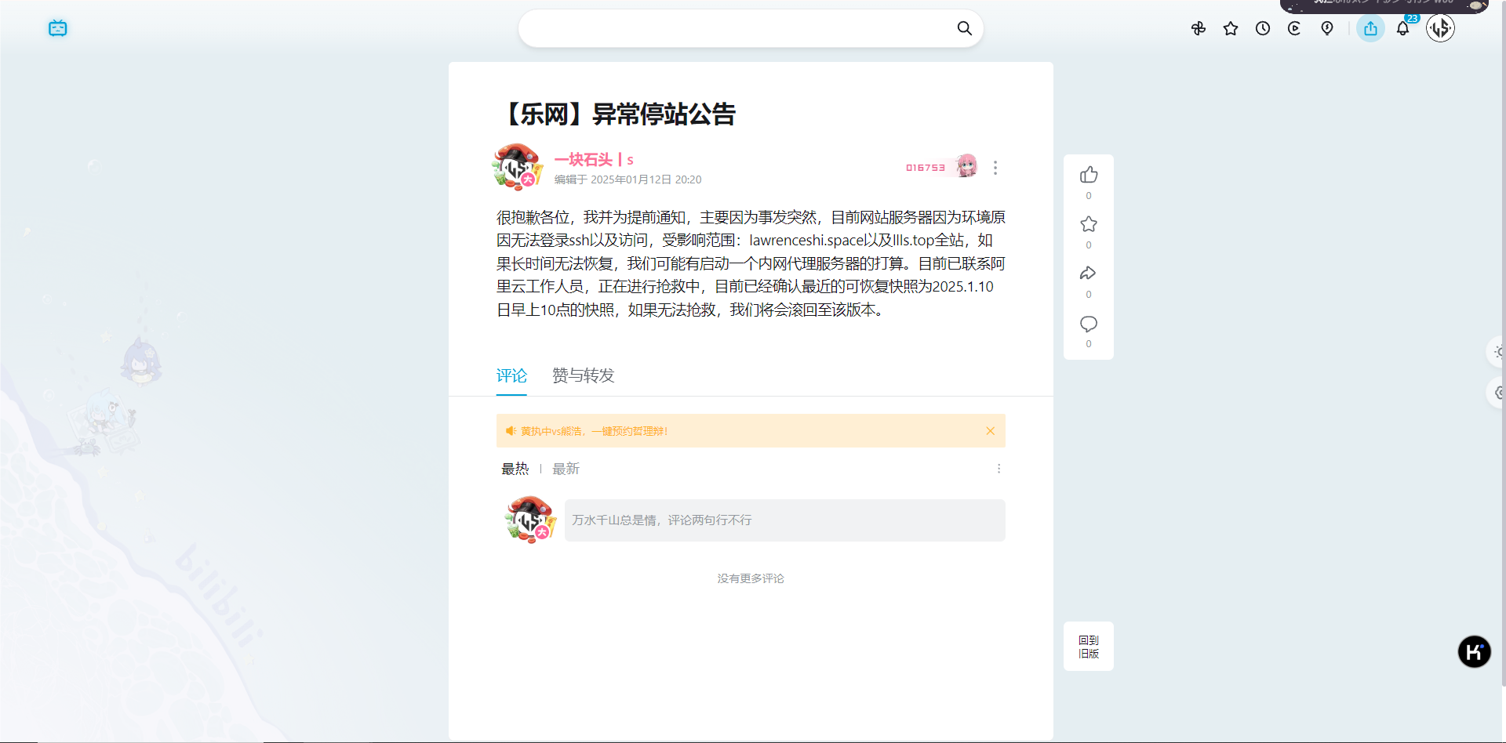The width and height of the screenshot is (1506, 743).
Task: Click the bilibili TV logo
Action: 57,28
